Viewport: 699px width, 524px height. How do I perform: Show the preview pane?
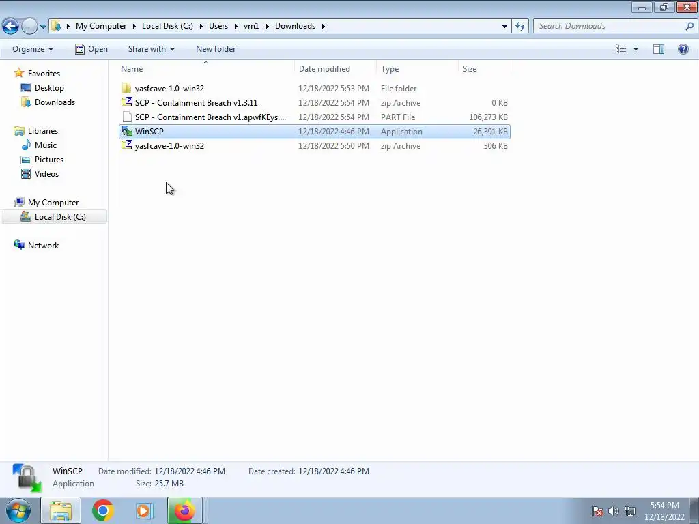(x=659, y=49)
